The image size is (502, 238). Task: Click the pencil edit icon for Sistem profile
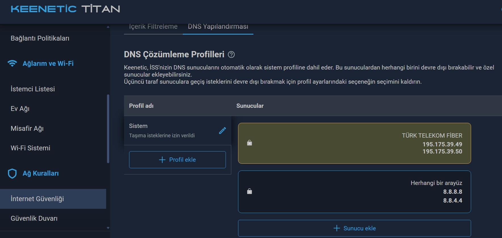coord(222,130)
